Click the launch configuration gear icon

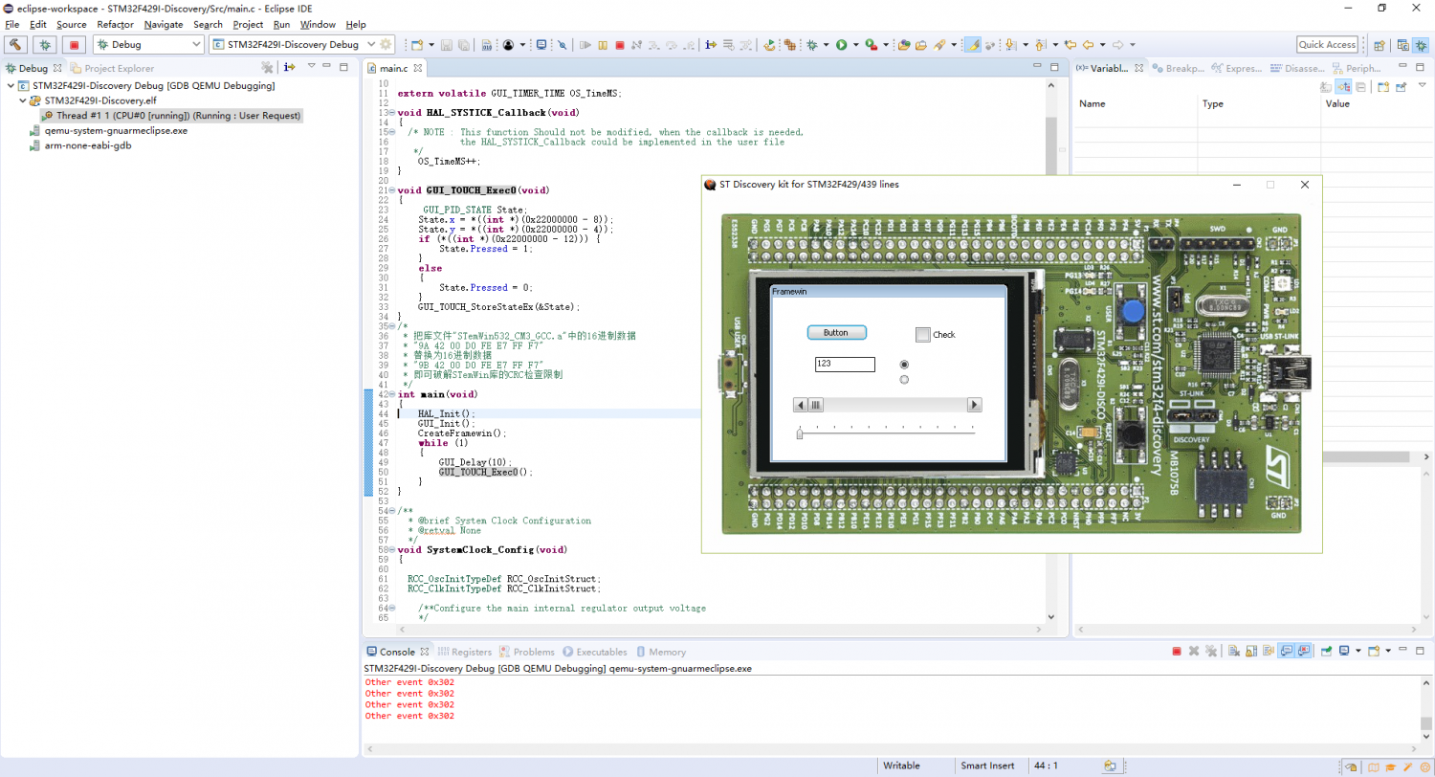(x=386, y=44)
